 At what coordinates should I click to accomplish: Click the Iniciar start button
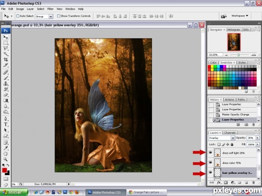(x=14, y=192)
